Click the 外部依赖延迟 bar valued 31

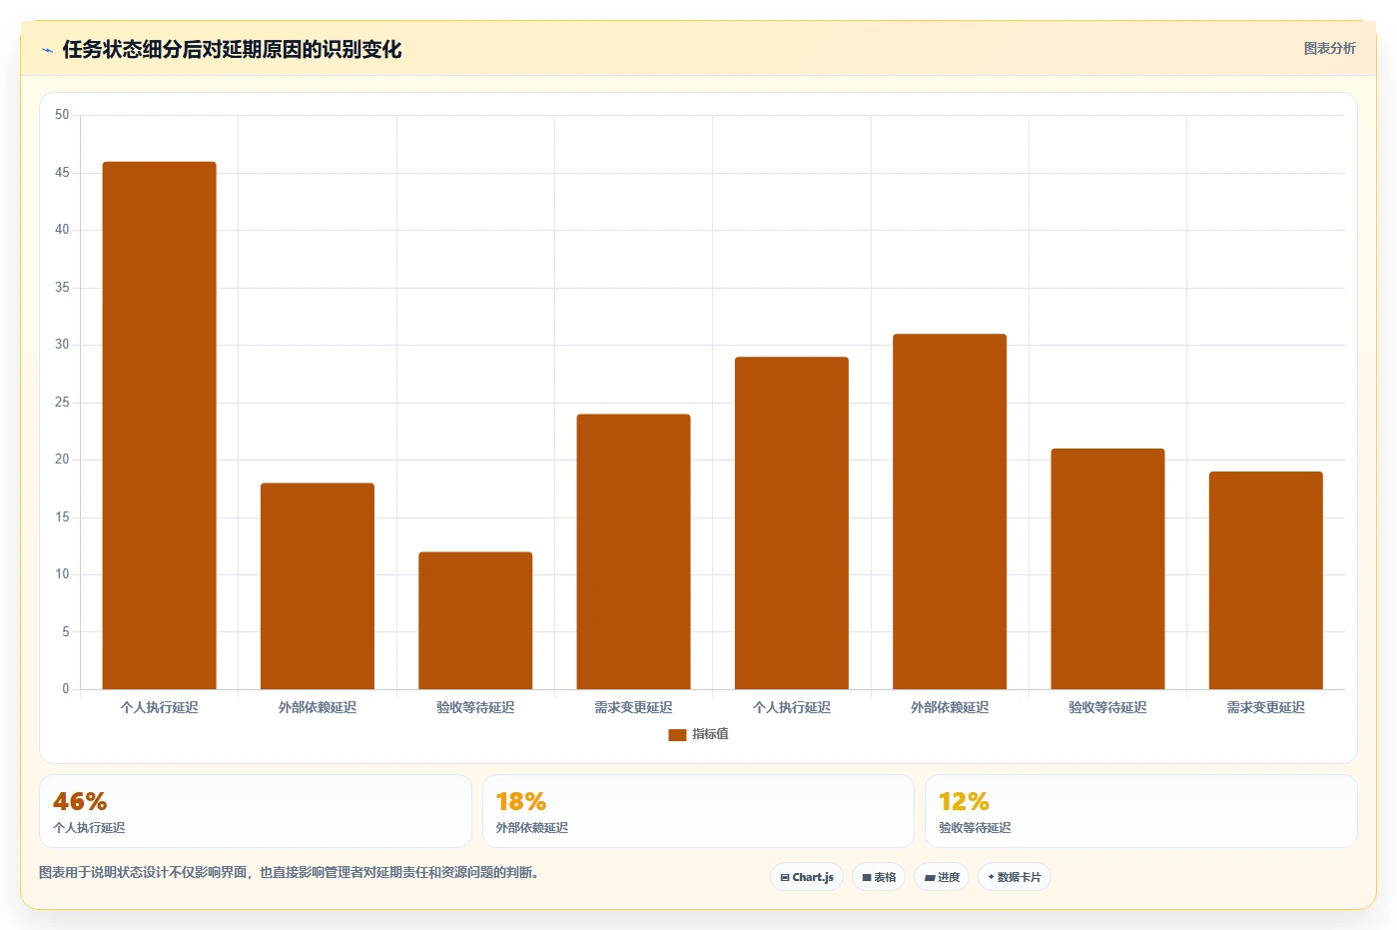click(x=950, y=511)
